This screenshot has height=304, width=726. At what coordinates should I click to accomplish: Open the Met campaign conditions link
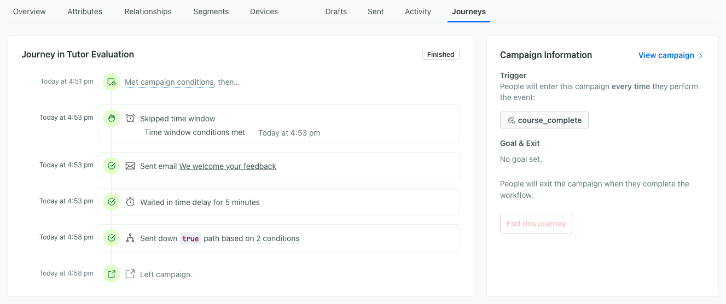pyautogui.click(x=169, y=83)
